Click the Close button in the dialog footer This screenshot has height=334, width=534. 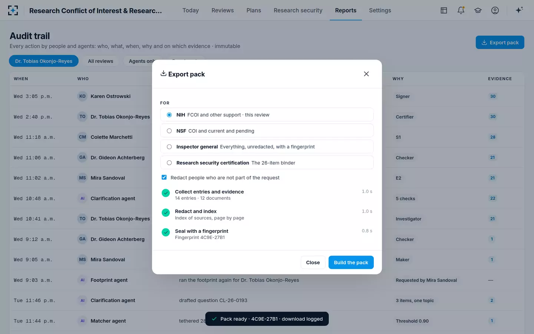point(313,262)
